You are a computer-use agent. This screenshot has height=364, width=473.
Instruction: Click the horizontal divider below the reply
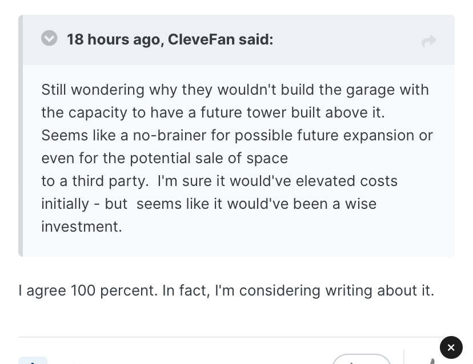click(x=229, y=337)
